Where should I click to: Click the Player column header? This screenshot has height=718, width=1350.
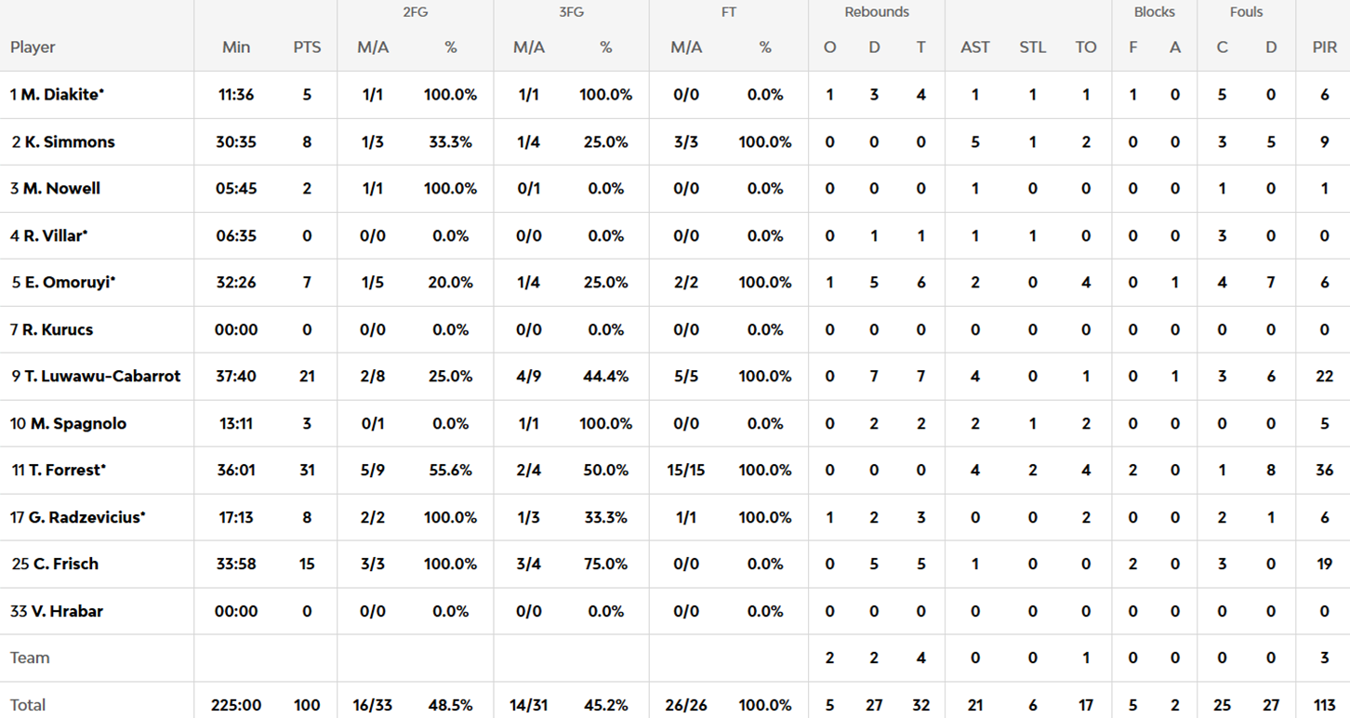(33, 47)
